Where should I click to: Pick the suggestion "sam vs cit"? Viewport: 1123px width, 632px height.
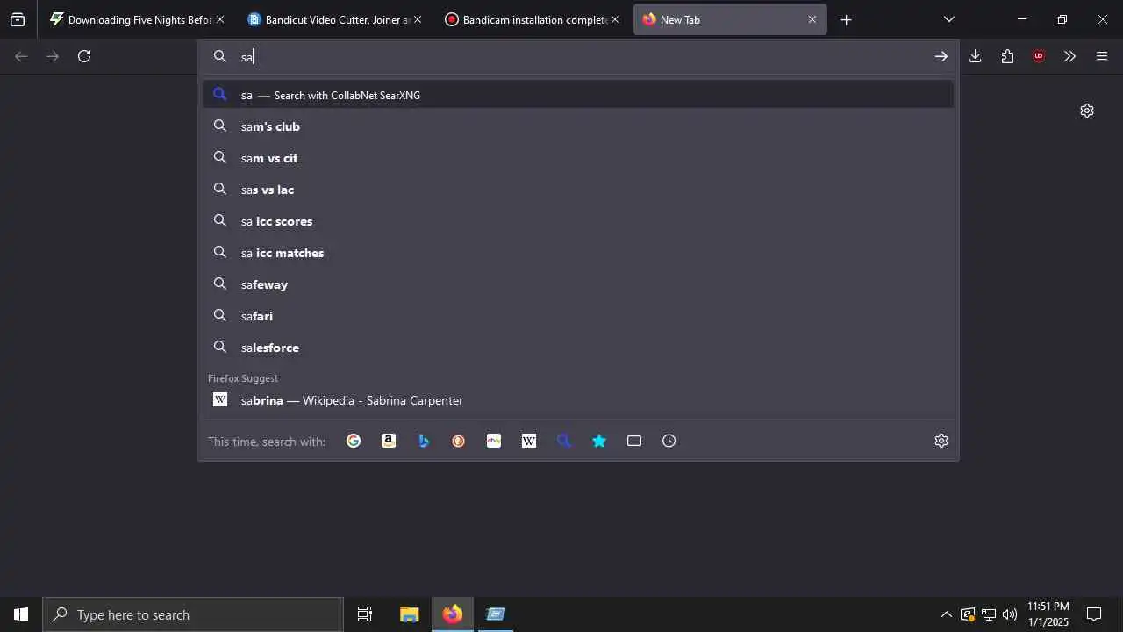pos(578,158)
